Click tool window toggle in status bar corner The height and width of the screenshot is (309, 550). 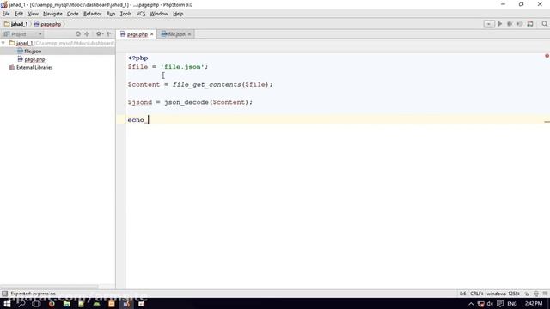[4, 294]
